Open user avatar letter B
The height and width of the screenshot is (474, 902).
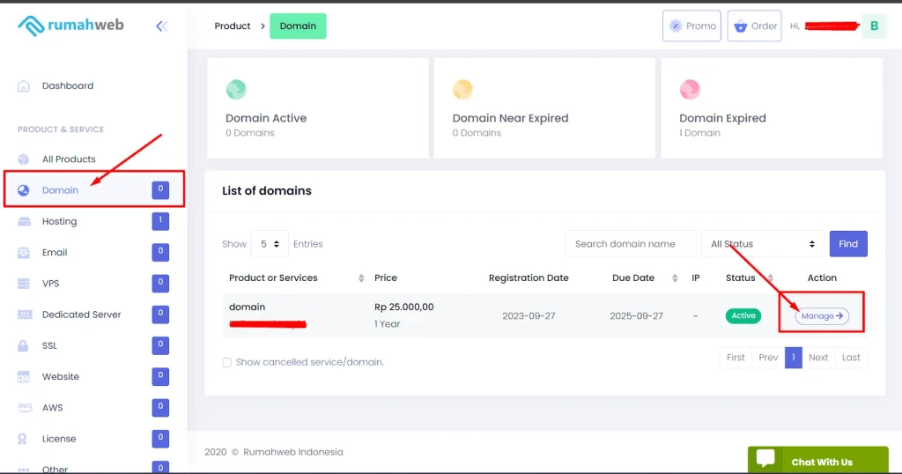875,26
